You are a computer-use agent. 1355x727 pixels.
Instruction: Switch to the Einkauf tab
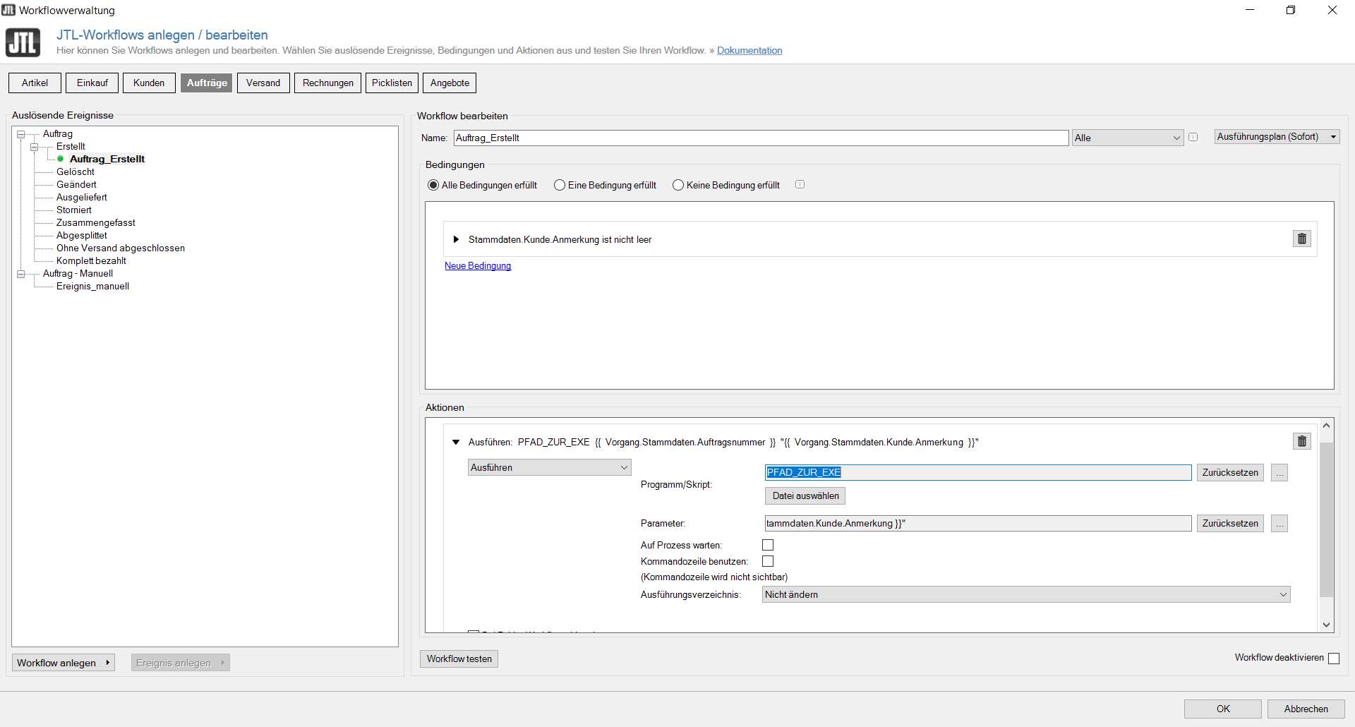click(92, 83)
